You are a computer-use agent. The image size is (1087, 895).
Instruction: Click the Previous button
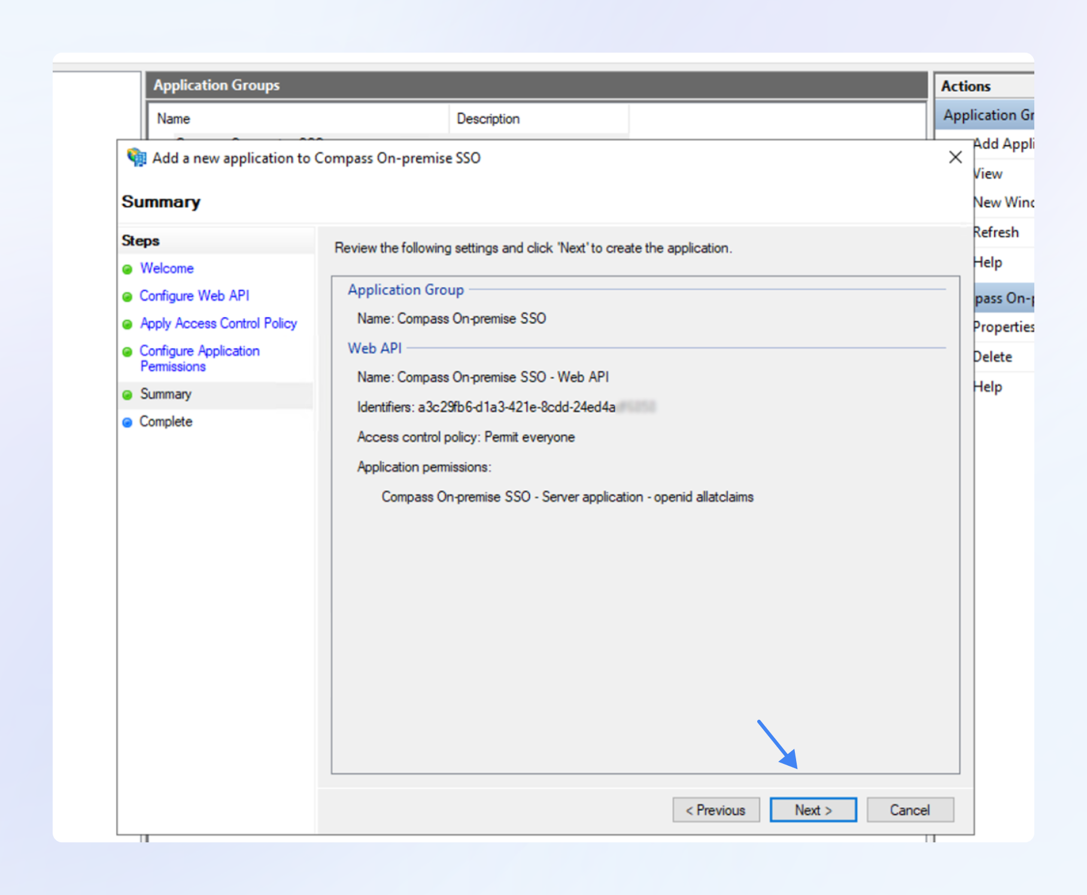click(x=716, y=810)
